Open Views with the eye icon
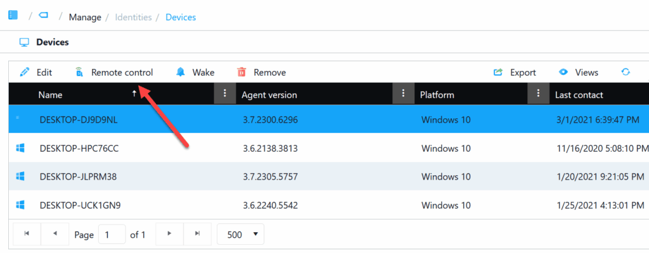 (x=563, y=72)
